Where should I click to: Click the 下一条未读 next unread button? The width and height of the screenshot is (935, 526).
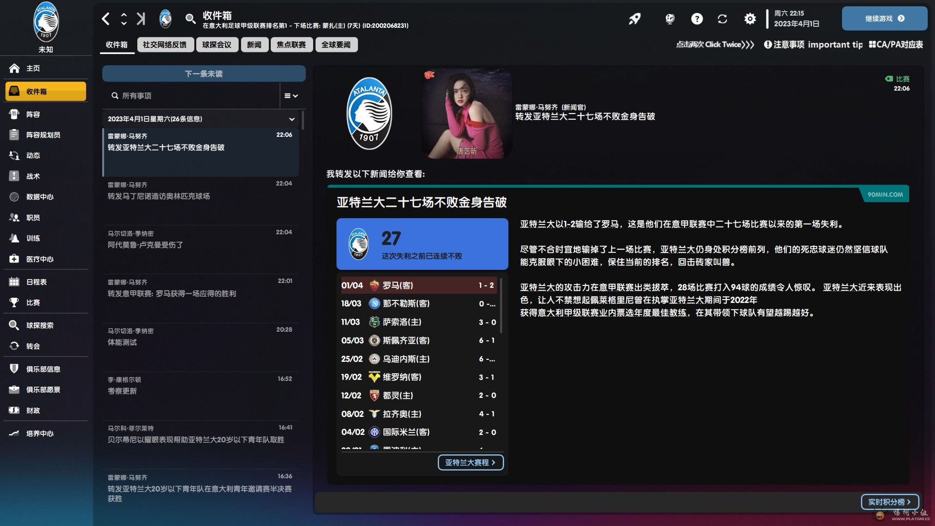point(204,74)
